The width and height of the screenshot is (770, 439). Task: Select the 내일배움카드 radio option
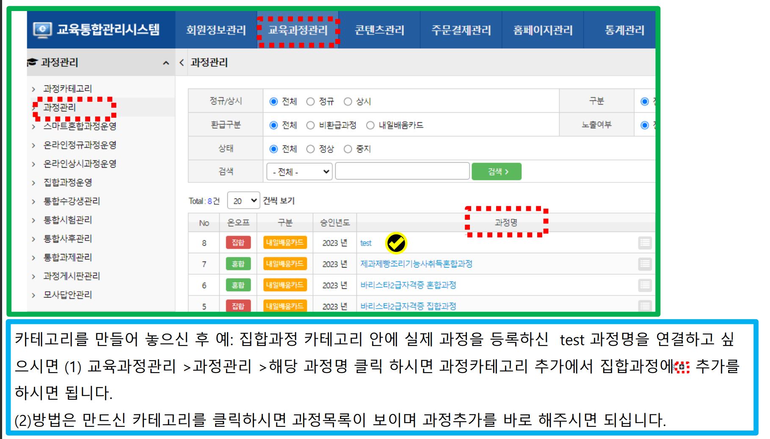(370, 125)
